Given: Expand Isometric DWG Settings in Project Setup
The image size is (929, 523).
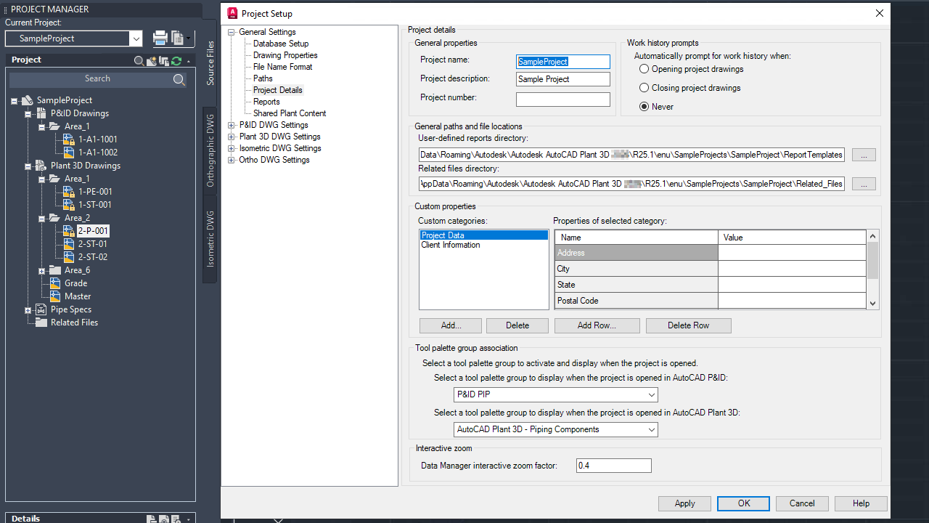Looking at the screenshot, I should 232,148.
